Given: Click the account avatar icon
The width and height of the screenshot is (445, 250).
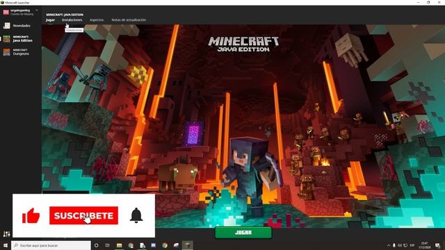Looking at the screenshot, I should (x=6, y=12).
